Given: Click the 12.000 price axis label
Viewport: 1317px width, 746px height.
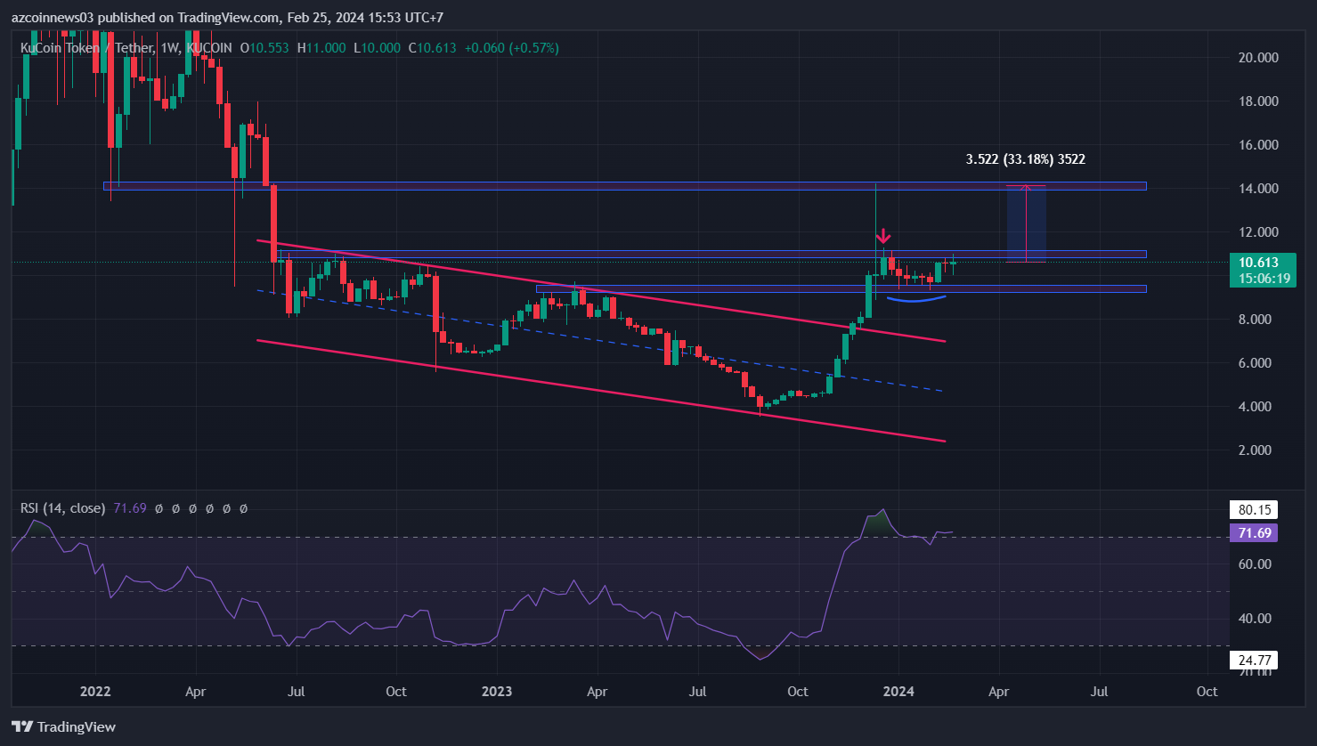Looking at the screenshot, I should (1259, 231).
